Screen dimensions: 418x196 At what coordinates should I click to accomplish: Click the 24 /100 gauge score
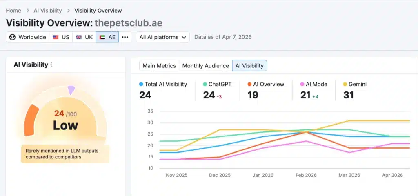click(x=65, y=114)
